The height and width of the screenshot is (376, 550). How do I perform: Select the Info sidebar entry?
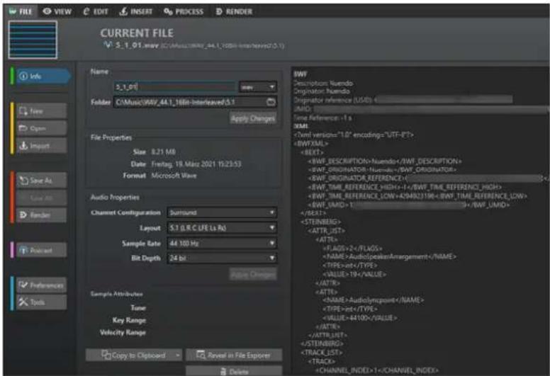coord(43,76)
